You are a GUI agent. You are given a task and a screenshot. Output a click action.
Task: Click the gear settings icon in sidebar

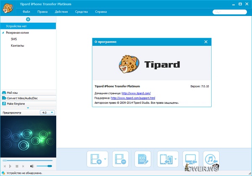coord(28,19)
